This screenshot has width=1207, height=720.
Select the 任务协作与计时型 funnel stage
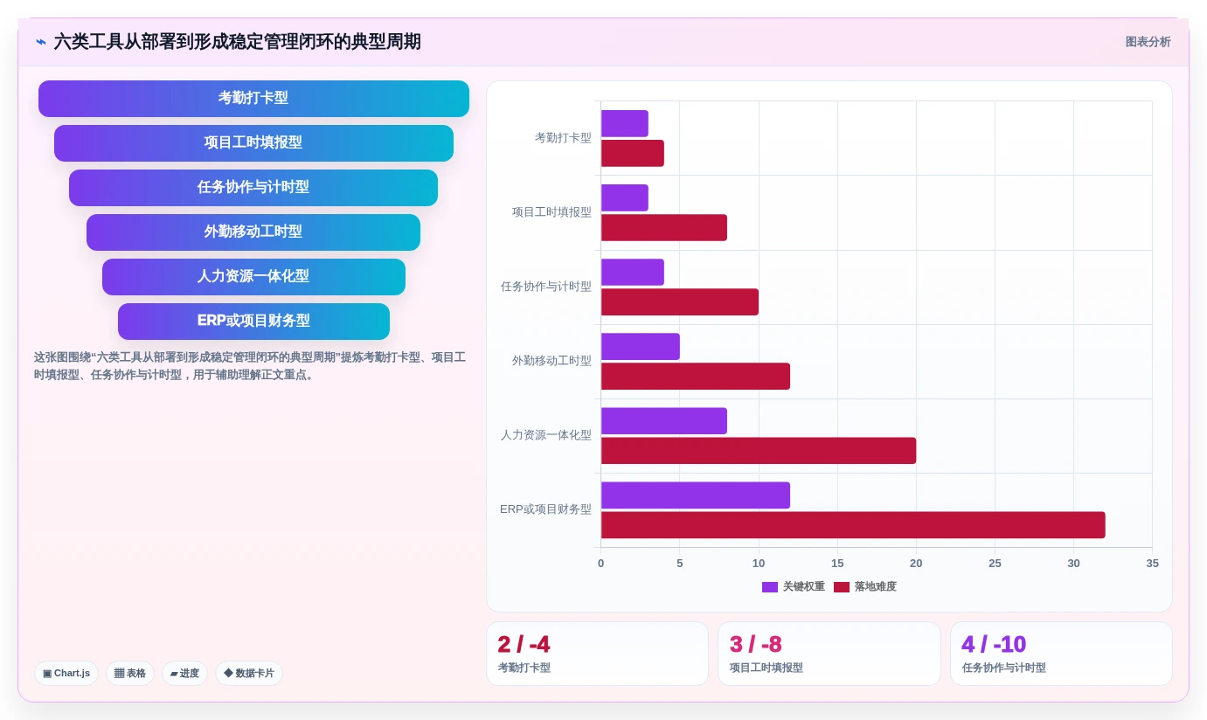[253, 188]
